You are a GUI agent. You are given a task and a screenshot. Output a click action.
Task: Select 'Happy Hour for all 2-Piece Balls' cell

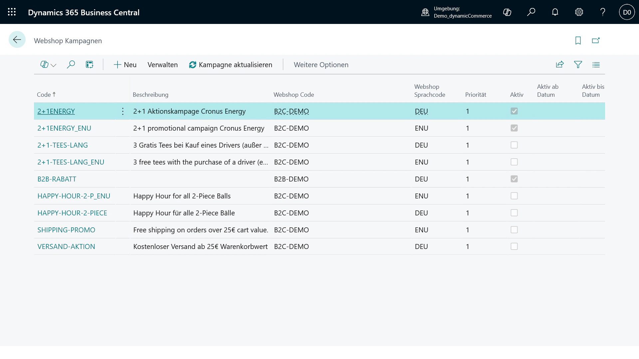click(x=182, y=196)
